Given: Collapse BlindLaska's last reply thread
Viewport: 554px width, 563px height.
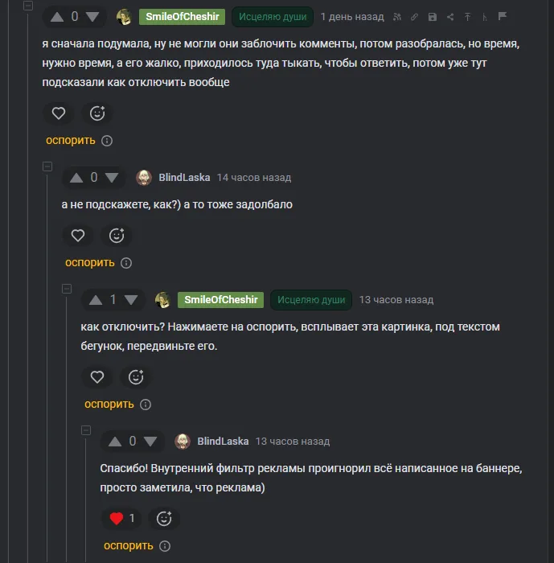Looking at the screenshot, I should [x=86, y=430].
